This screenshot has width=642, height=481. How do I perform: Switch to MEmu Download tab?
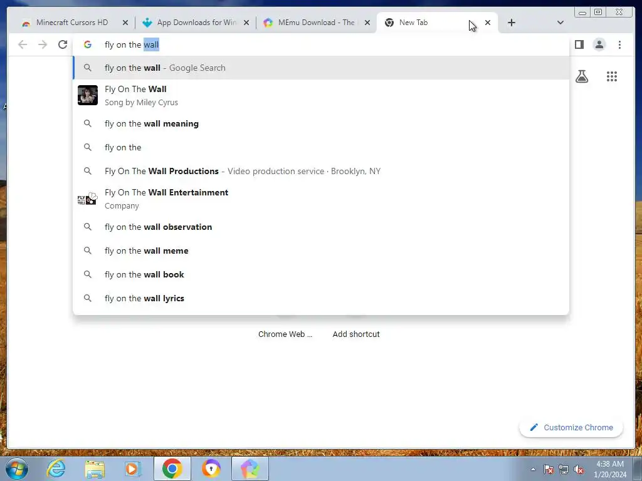tap(316, 23)
